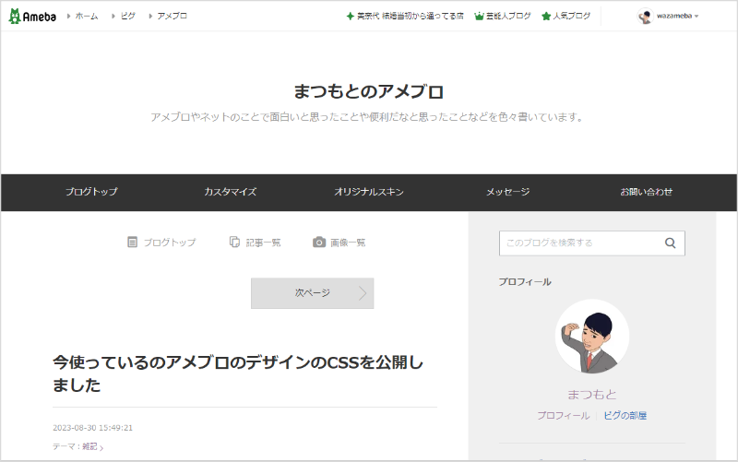Click the search magnifier icon
The height and width of the screenshot is (462, 738).
point(670,243)
